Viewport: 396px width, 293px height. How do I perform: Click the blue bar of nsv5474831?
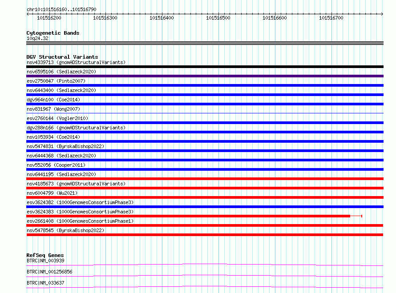(205, 151)
